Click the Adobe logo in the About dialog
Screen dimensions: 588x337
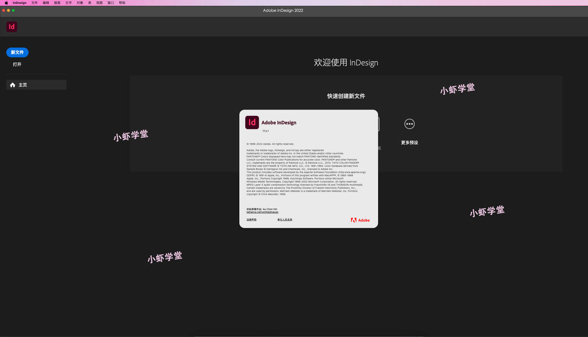(360, 220)
